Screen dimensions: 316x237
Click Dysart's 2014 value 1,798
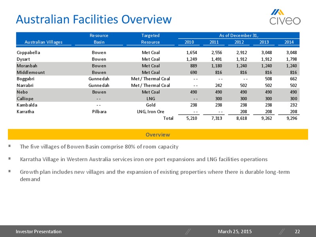(292, 59)
